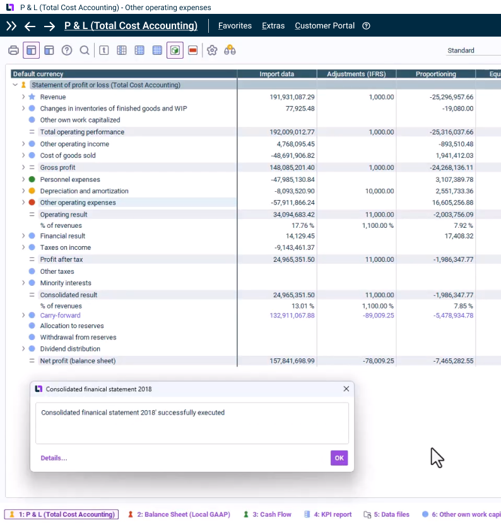Expand the Personnel expenses row
The image size is (501, 525).
23,180
